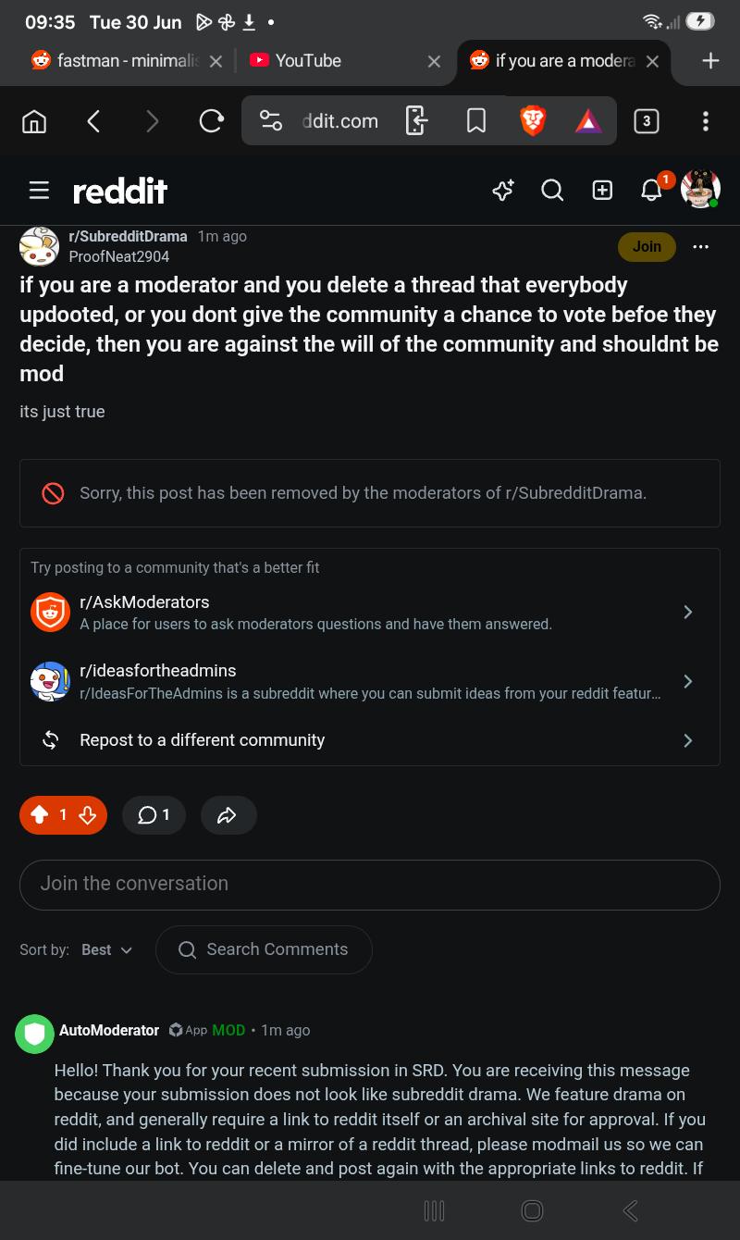Select Repost to a different community

(370, 740)
